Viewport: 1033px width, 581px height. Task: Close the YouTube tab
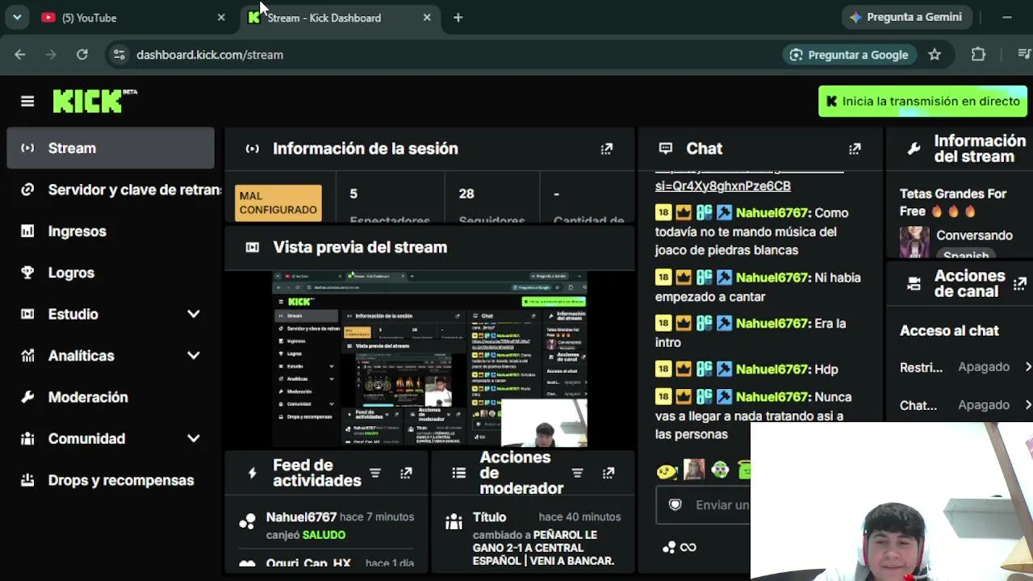[221, 18]
